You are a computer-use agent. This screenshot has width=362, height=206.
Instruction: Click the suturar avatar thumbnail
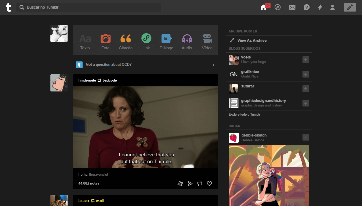(x=234, y=89)
